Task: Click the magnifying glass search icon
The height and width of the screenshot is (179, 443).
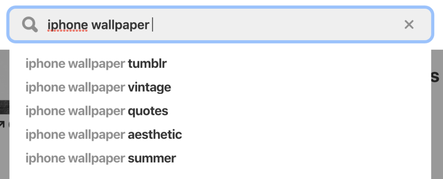Action: [x=30, y=25]
